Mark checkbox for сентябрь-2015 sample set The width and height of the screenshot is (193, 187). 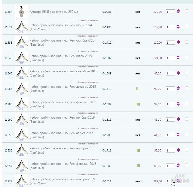(x=186, y=73)
